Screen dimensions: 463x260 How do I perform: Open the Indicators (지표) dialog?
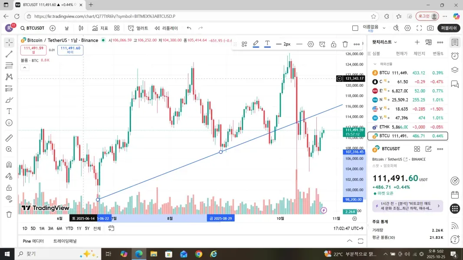(100, 28)
